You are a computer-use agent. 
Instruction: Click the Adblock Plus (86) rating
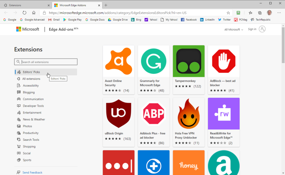point(152,143)
